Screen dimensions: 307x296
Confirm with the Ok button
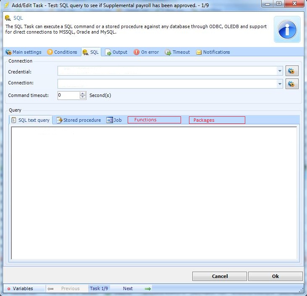(275, 276)
